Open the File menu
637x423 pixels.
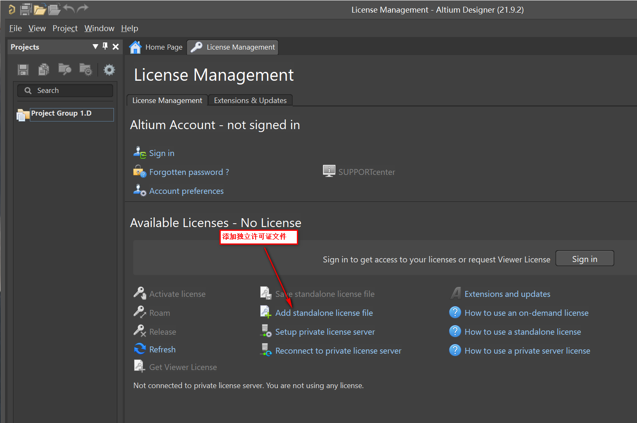[16, 28]
